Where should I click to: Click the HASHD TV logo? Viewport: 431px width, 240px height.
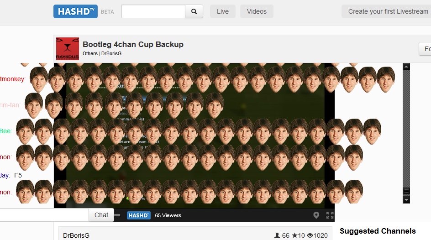(75, 11)
